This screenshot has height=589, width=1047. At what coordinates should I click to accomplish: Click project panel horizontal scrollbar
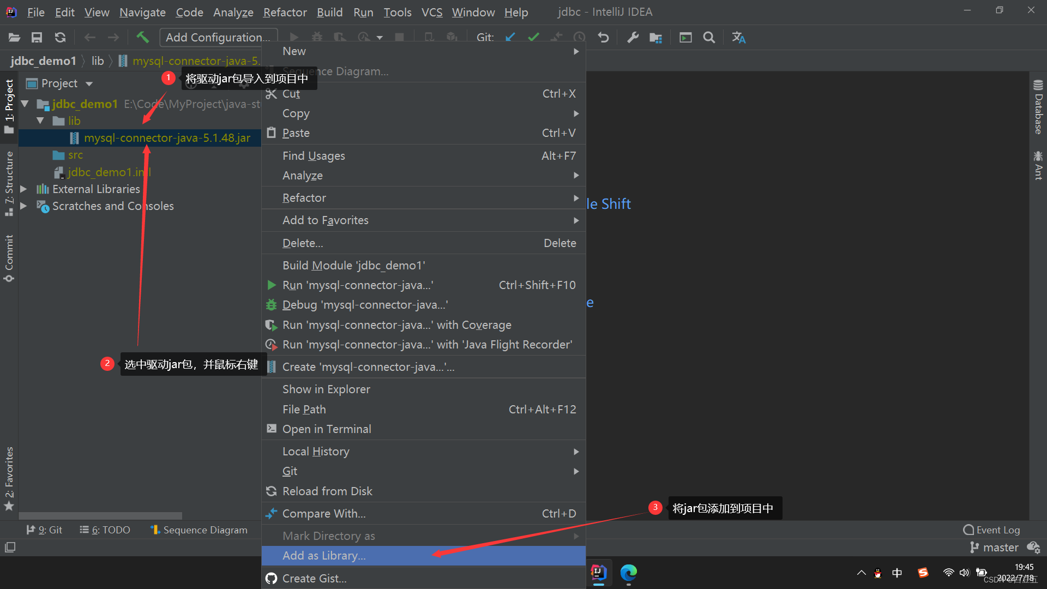pyautogui.click(x=100, y=515)
